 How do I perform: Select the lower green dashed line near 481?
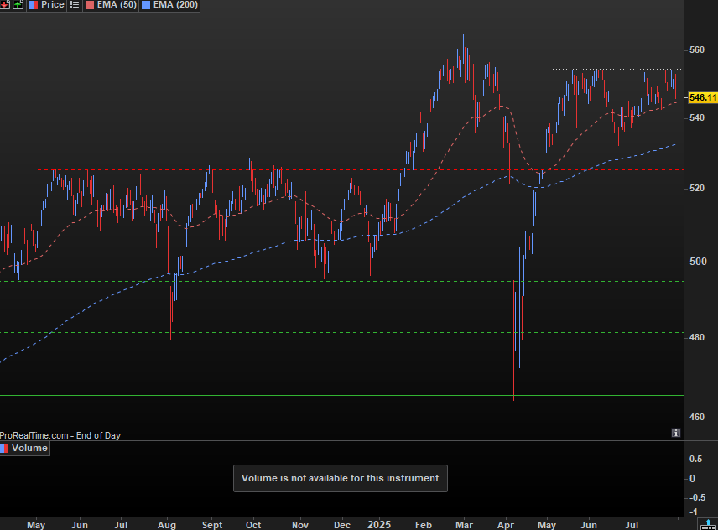341,333
